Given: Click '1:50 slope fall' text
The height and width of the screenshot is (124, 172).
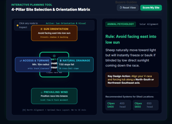Looking at the screenshot, I should (67, 64).
